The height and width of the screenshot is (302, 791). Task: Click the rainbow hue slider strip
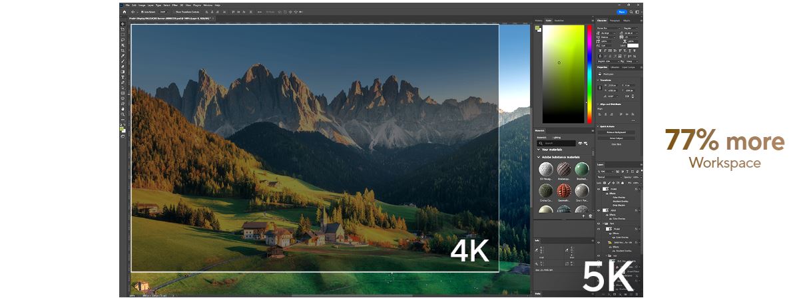point(589,73)
